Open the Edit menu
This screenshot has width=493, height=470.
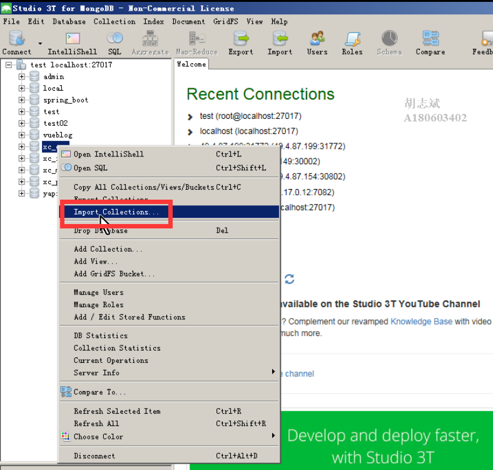point(36,21)
